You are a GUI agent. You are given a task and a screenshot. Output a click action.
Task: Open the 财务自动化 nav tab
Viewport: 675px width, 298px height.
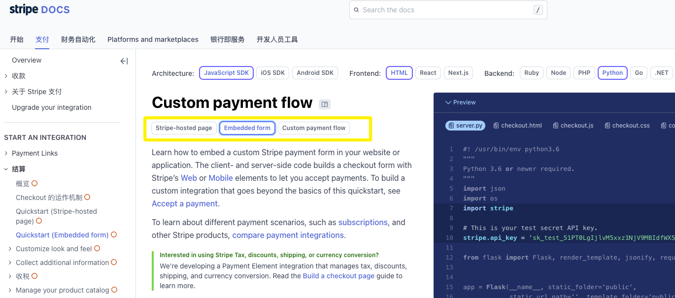[x=78, y=39]
